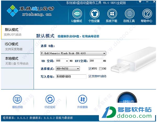157x122 pixels.
Task: Toggle 支持EFI启动 checkbox
Action: point(90,76)
